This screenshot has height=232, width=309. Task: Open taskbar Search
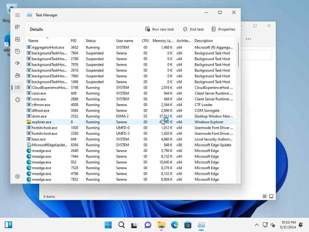(x=121, y=225)
